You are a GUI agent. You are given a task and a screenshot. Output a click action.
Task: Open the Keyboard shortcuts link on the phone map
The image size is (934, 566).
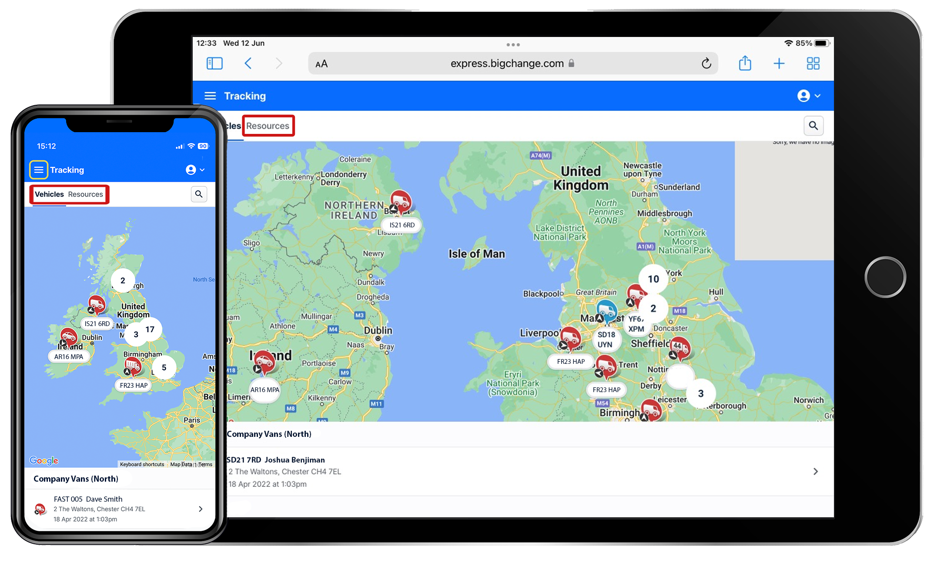pyautogui.click(x=142, y=464)
